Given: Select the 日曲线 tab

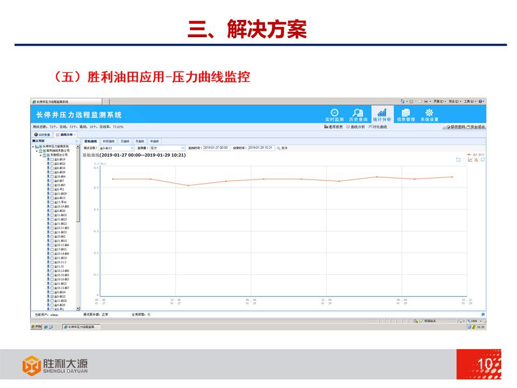Looking at the screenshot, I should tap(124, 141).
